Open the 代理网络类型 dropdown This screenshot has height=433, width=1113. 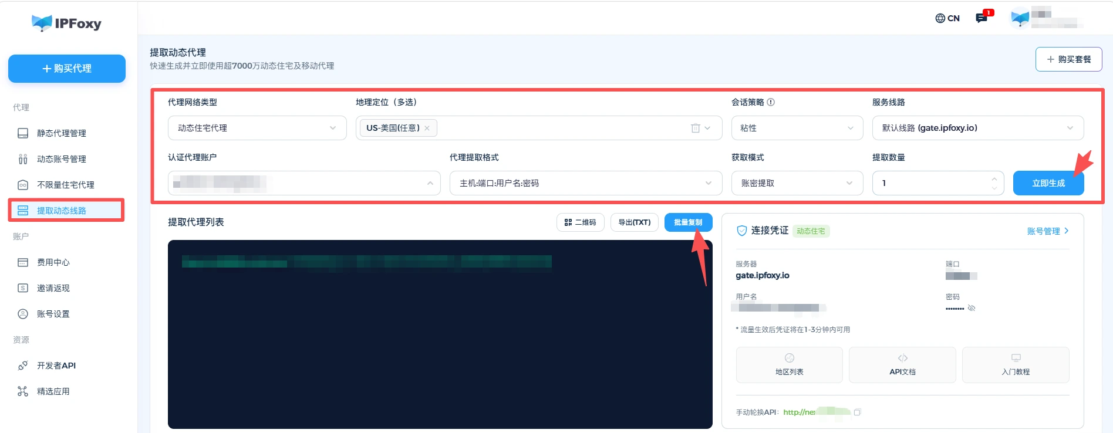pyautogui.click(x=257, y=128)
